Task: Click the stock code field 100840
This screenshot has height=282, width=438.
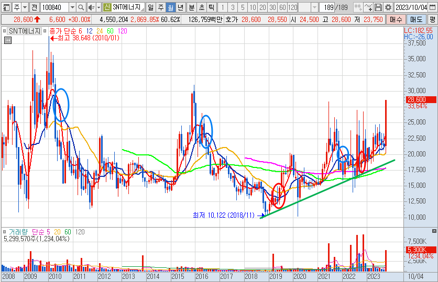Action: 54,7
